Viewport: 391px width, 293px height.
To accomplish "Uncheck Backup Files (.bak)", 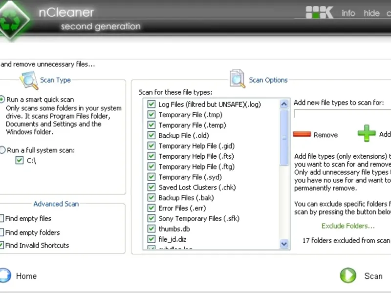I will coord(152,198).
